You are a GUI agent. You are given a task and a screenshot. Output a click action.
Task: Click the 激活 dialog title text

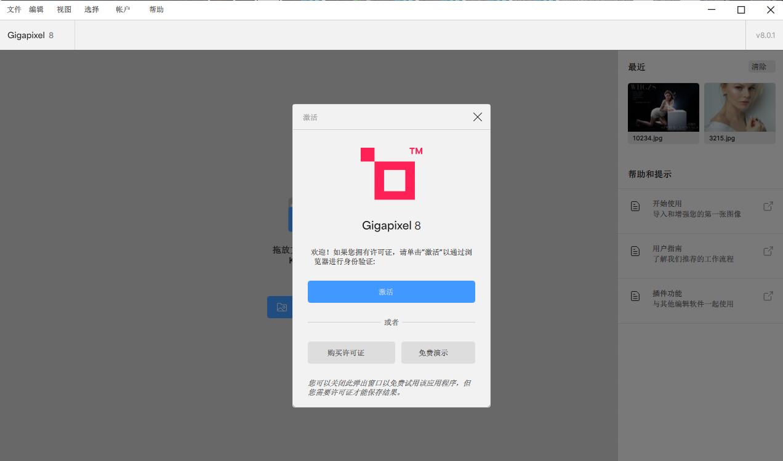(x=310, y=117)
